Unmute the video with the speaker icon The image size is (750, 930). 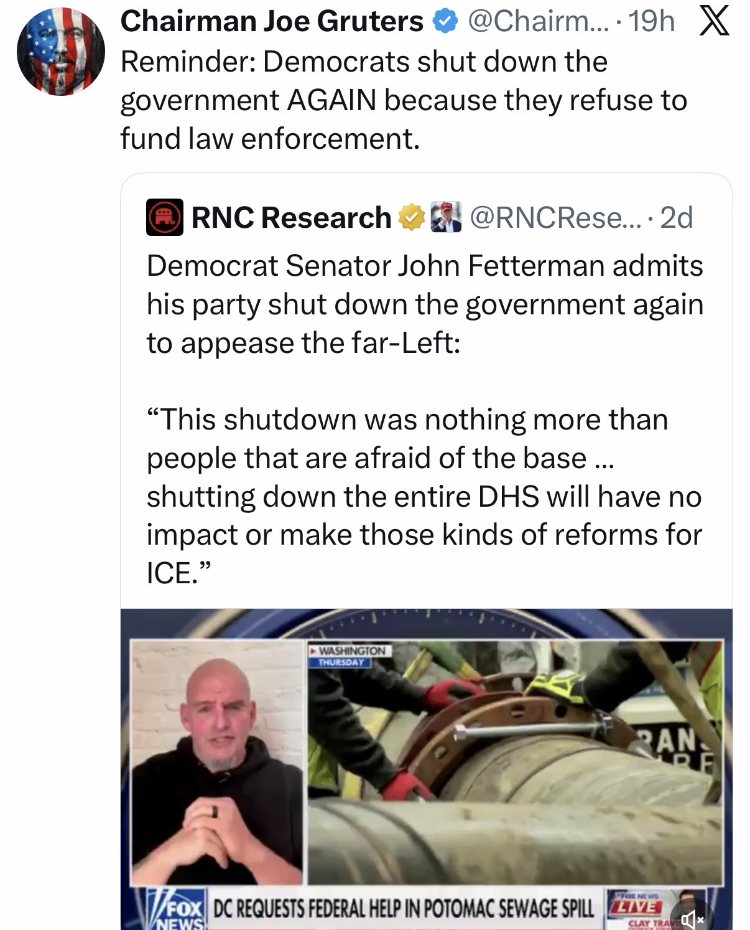689,917
